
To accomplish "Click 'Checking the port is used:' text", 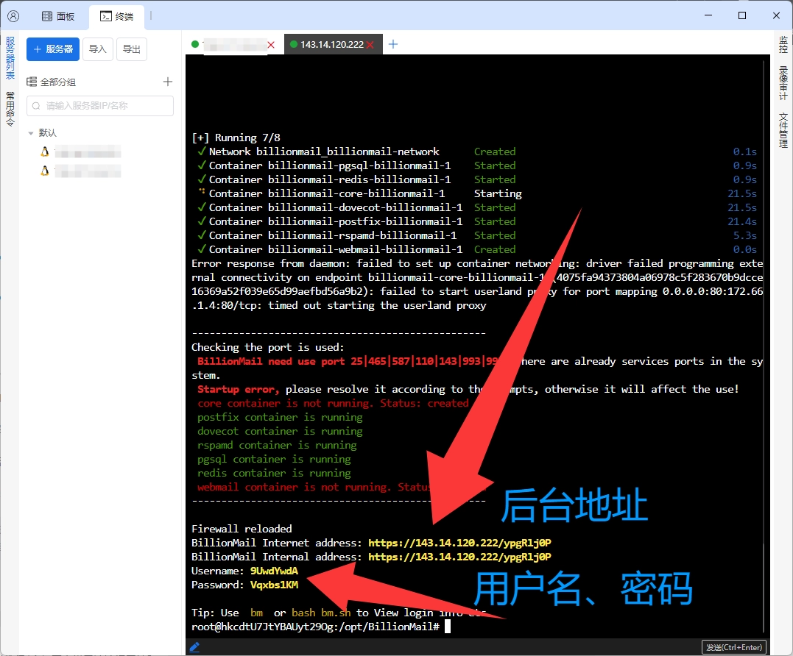I will (267, 347).
